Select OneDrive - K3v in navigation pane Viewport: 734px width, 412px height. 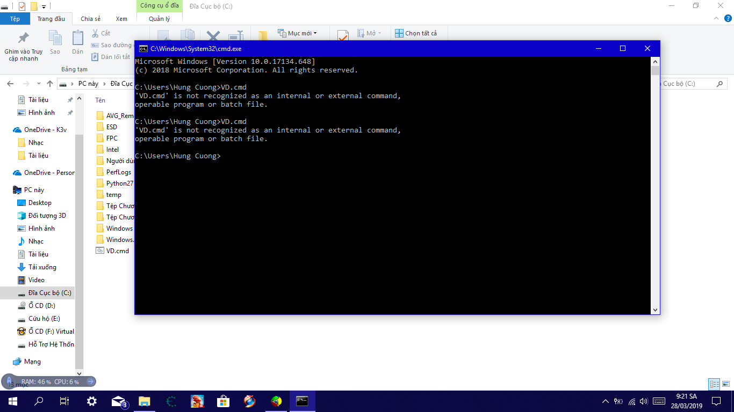[x=45, y=130]
